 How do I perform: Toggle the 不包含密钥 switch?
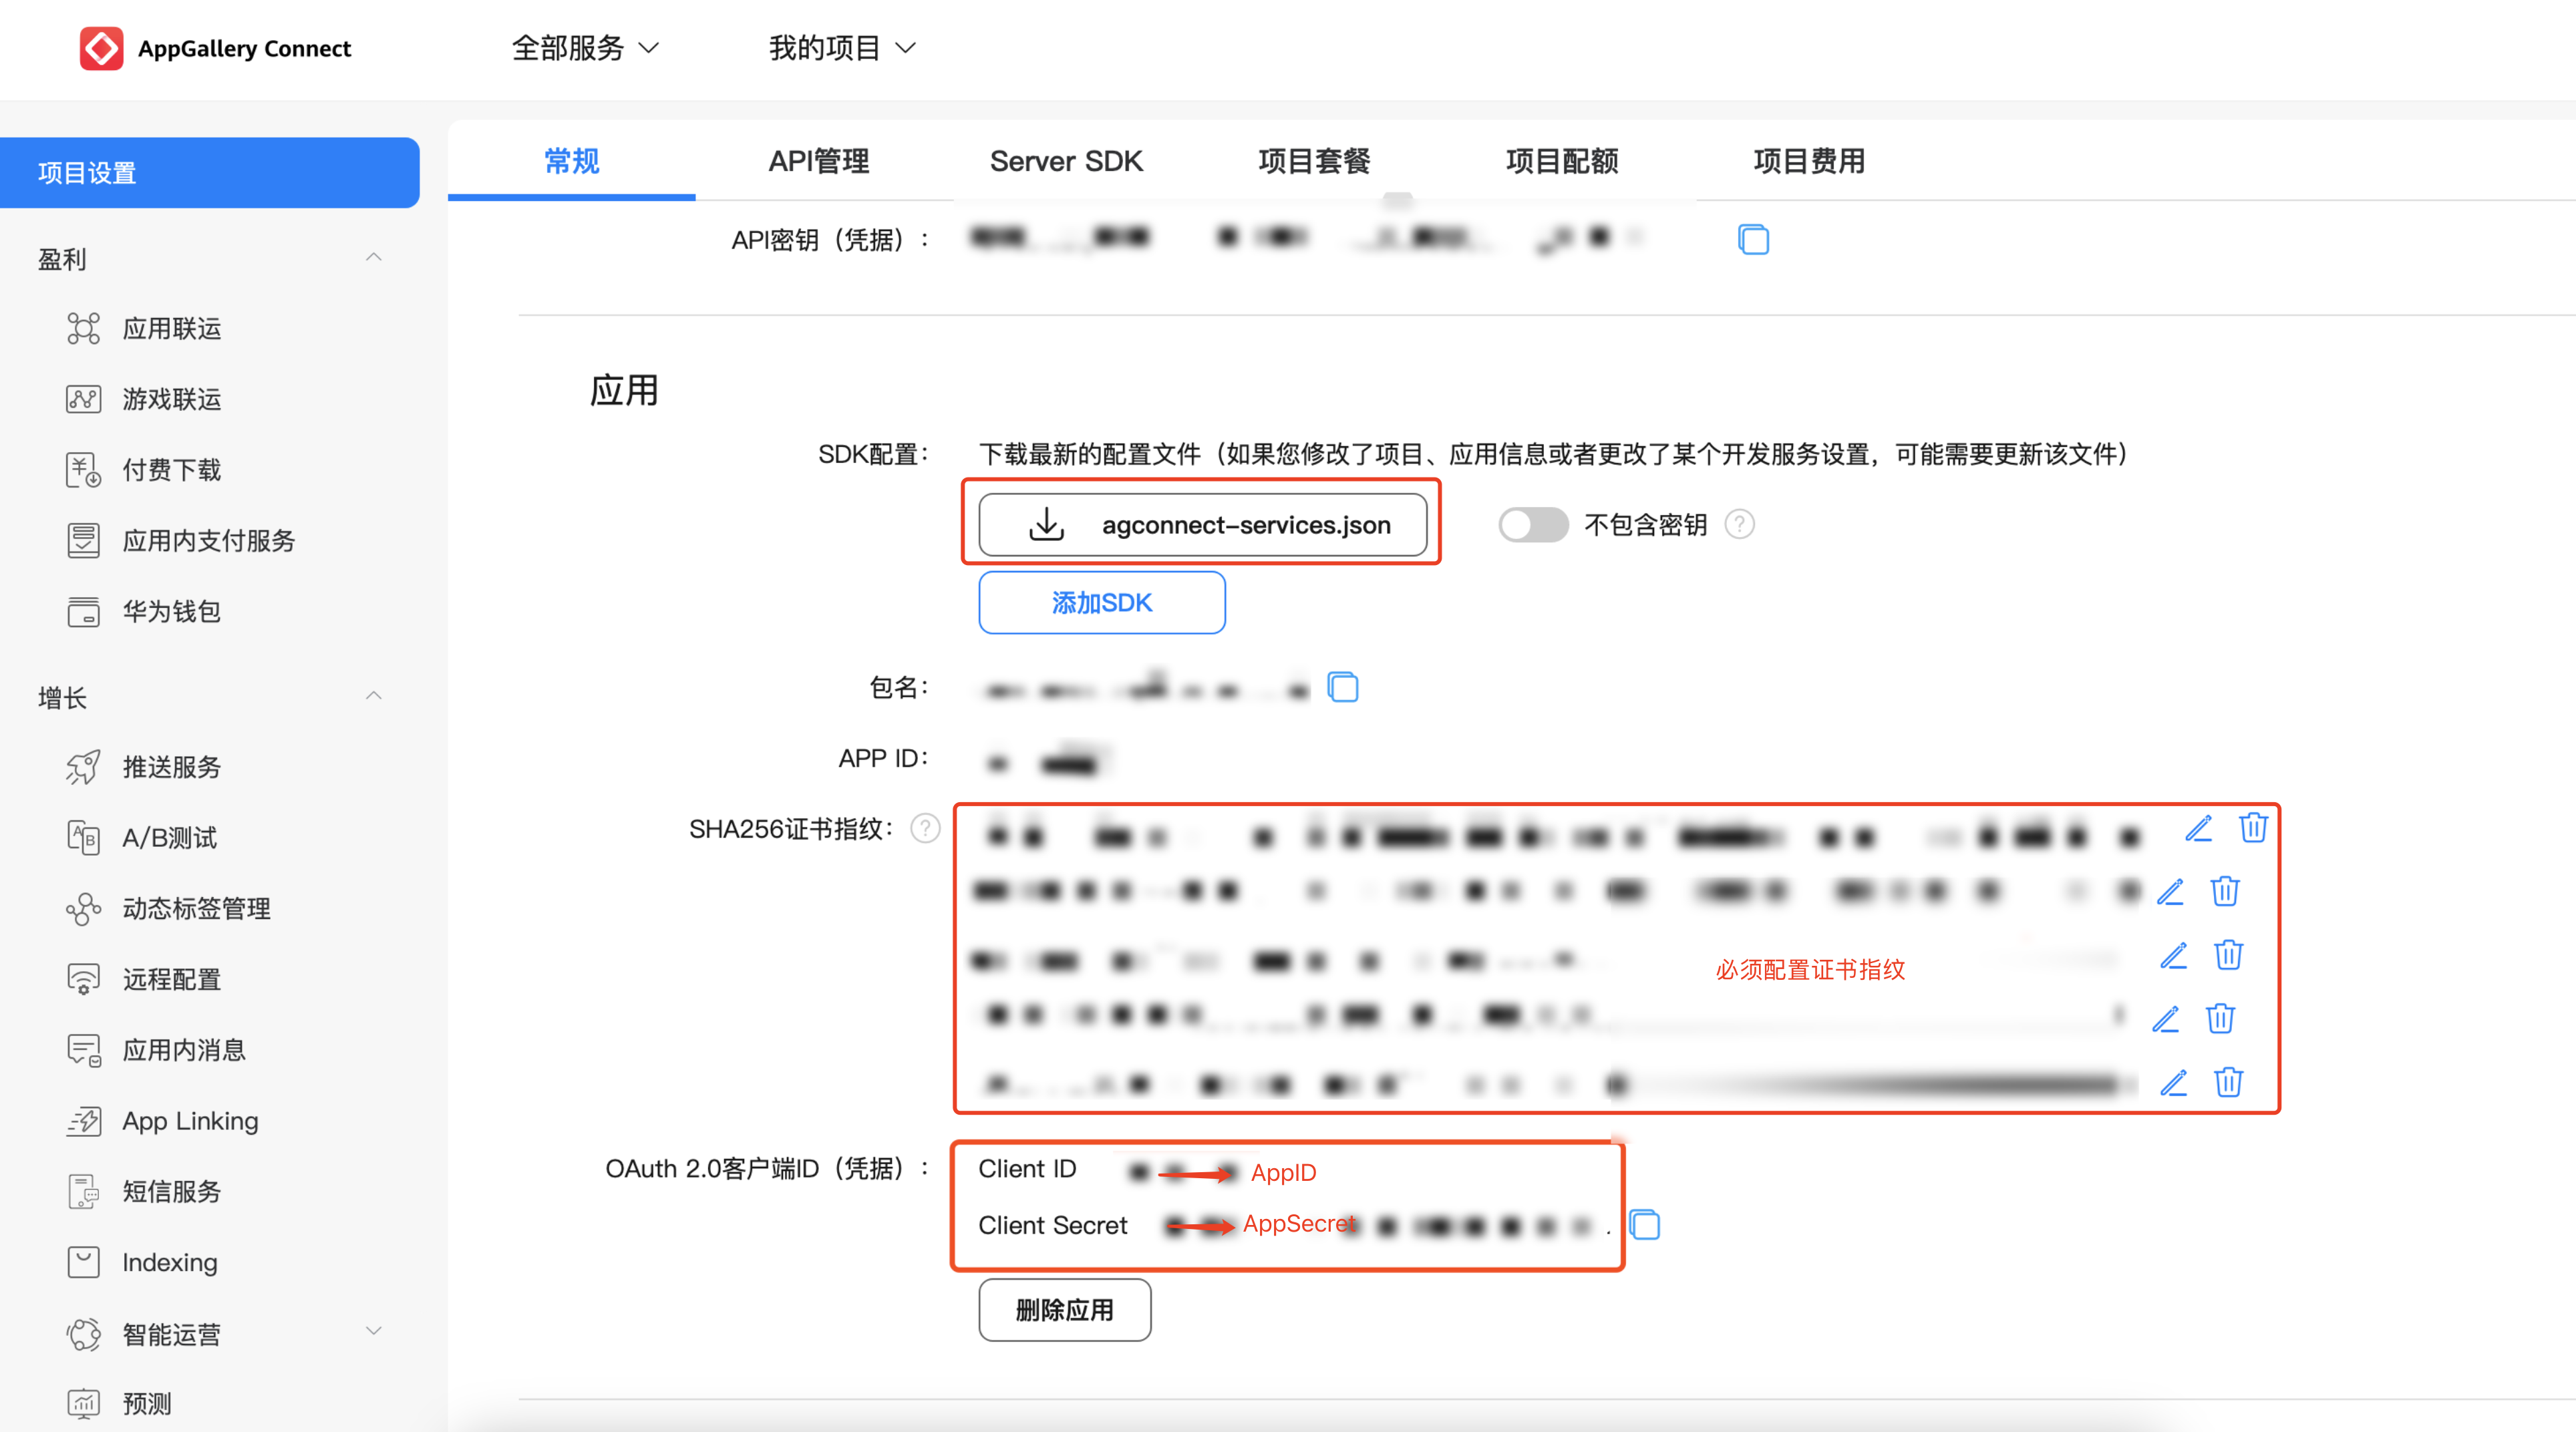(x=1533, y=524)
